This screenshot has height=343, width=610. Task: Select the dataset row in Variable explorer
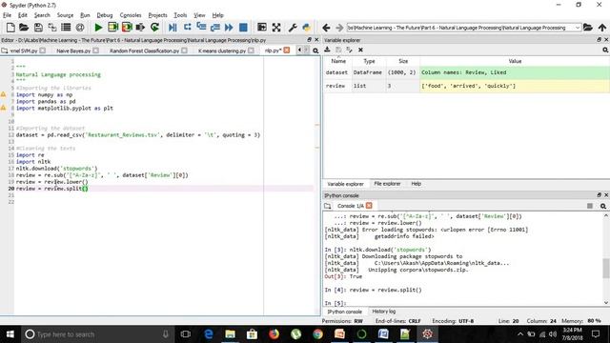click(466, 72)
